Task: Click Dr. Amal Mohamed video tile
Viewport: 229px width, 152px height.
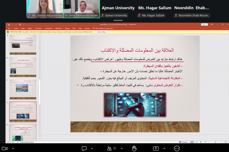Action: [82, 9]
